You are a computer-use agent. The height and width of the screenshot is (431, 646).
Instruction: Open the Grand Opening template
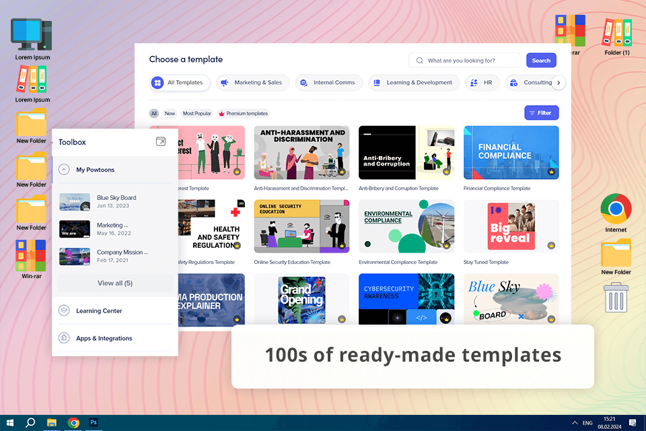301,300
